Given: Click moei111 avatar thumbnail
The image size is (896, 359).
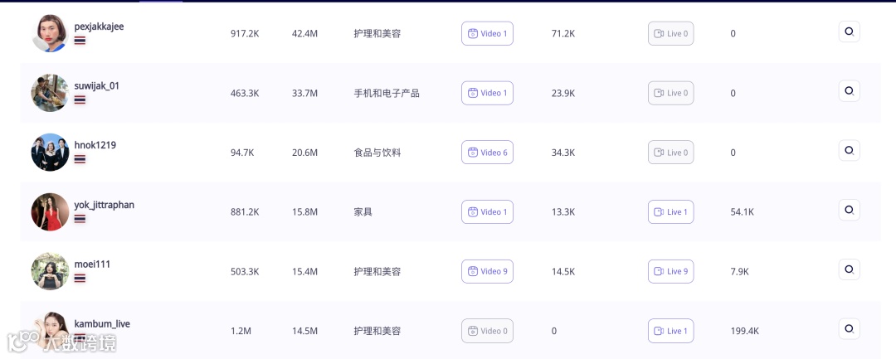Looking at the screenshot, I should click(50, 271).
